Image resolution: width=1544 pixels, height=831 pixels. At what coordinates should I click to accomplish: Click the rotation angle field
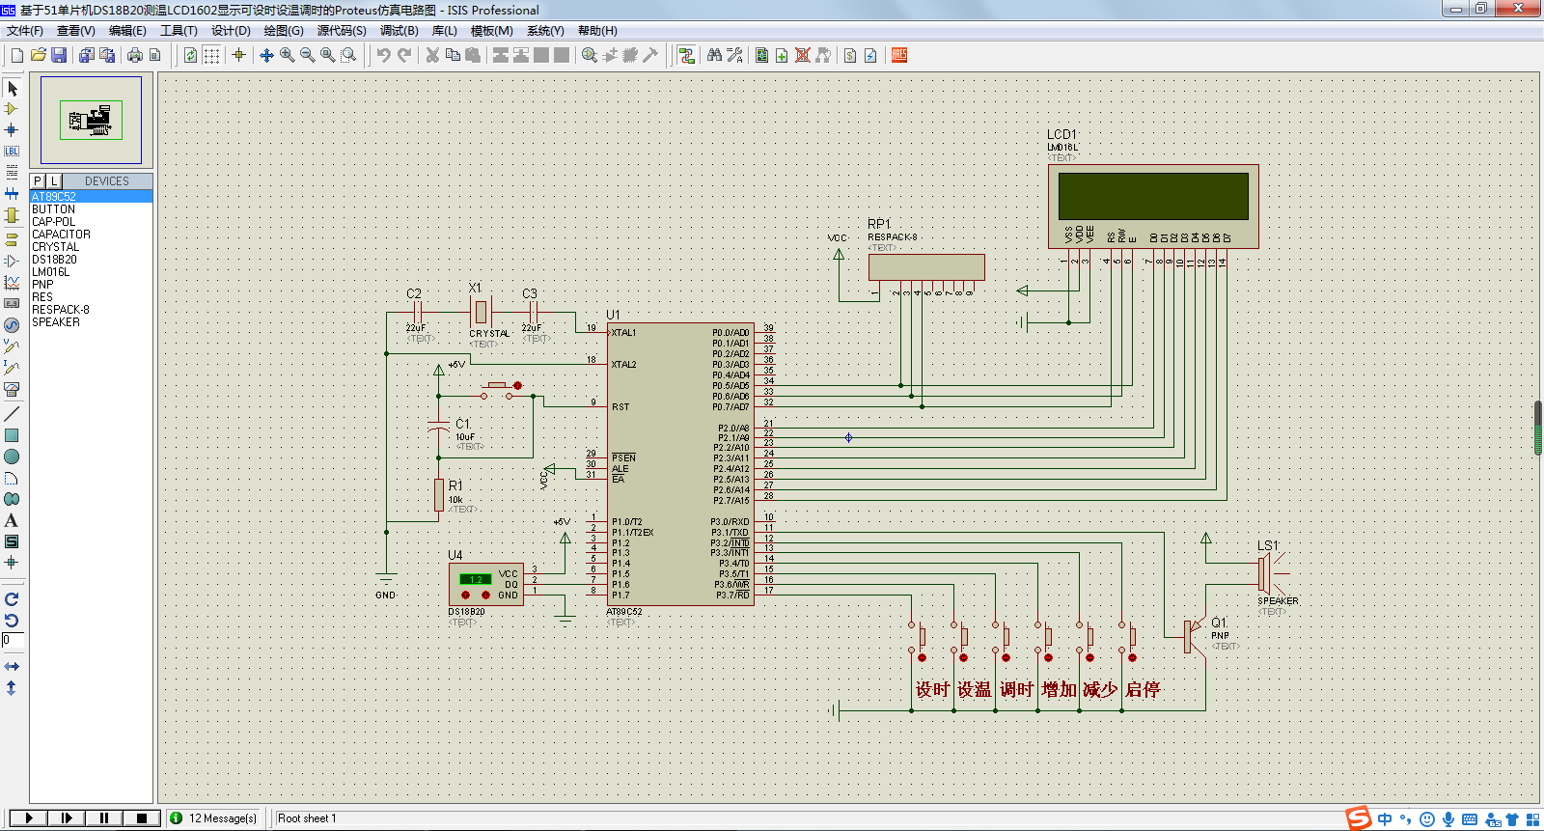tap(13, 640)
